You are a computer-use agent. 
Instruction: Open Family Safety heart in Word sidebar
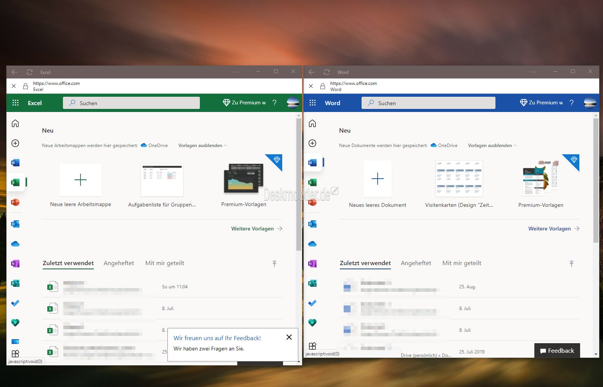[312, 323]
